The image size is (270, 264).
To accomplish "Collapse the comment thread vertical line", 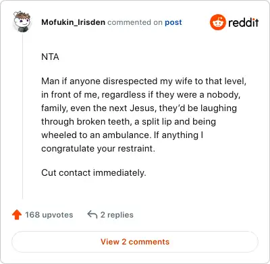I will point(22,116).
